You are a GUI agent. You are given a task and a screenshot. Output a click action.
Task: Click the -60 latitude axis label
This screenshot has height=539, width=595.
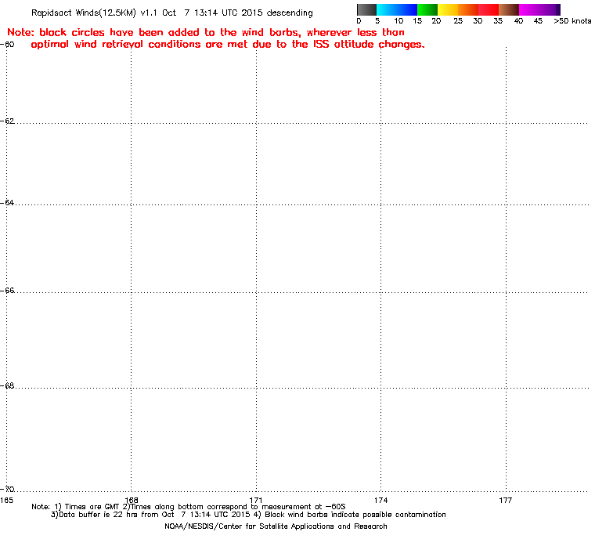[x=7, y=44]
